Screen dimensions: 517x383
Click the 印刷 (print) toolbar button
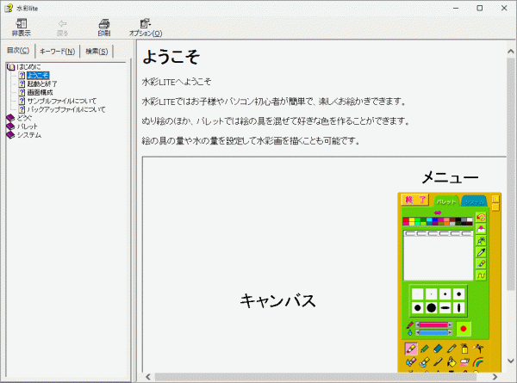[104, 28]
